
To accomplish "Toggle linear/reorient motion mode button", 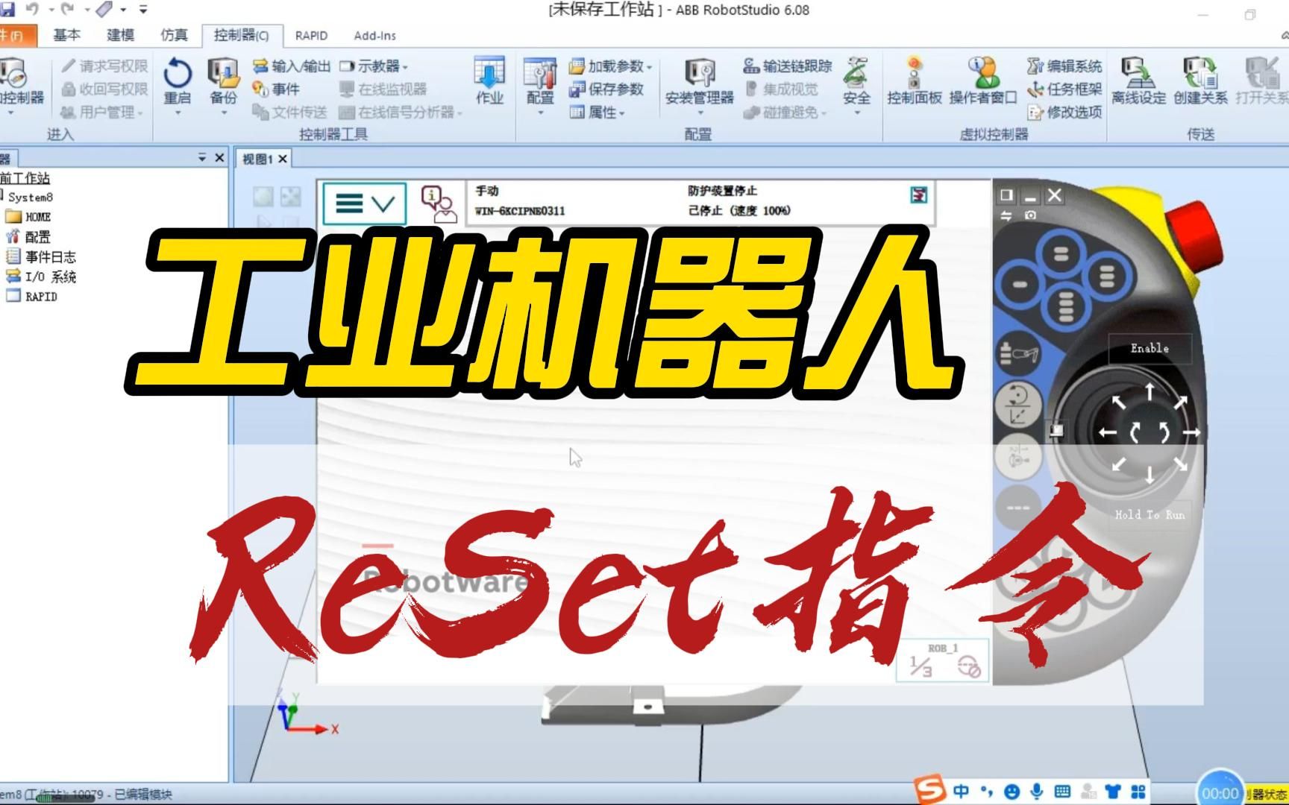I will pos(1017,405).
